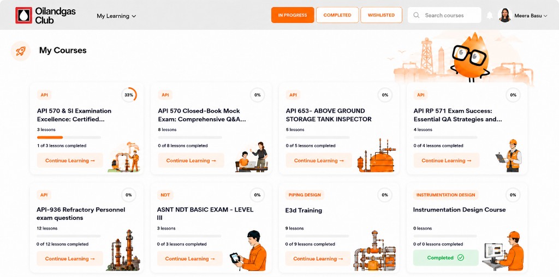Open E3d Training course title
Image resolution: width=559 pixels, height=277 pixels.
tap(304, 210)
